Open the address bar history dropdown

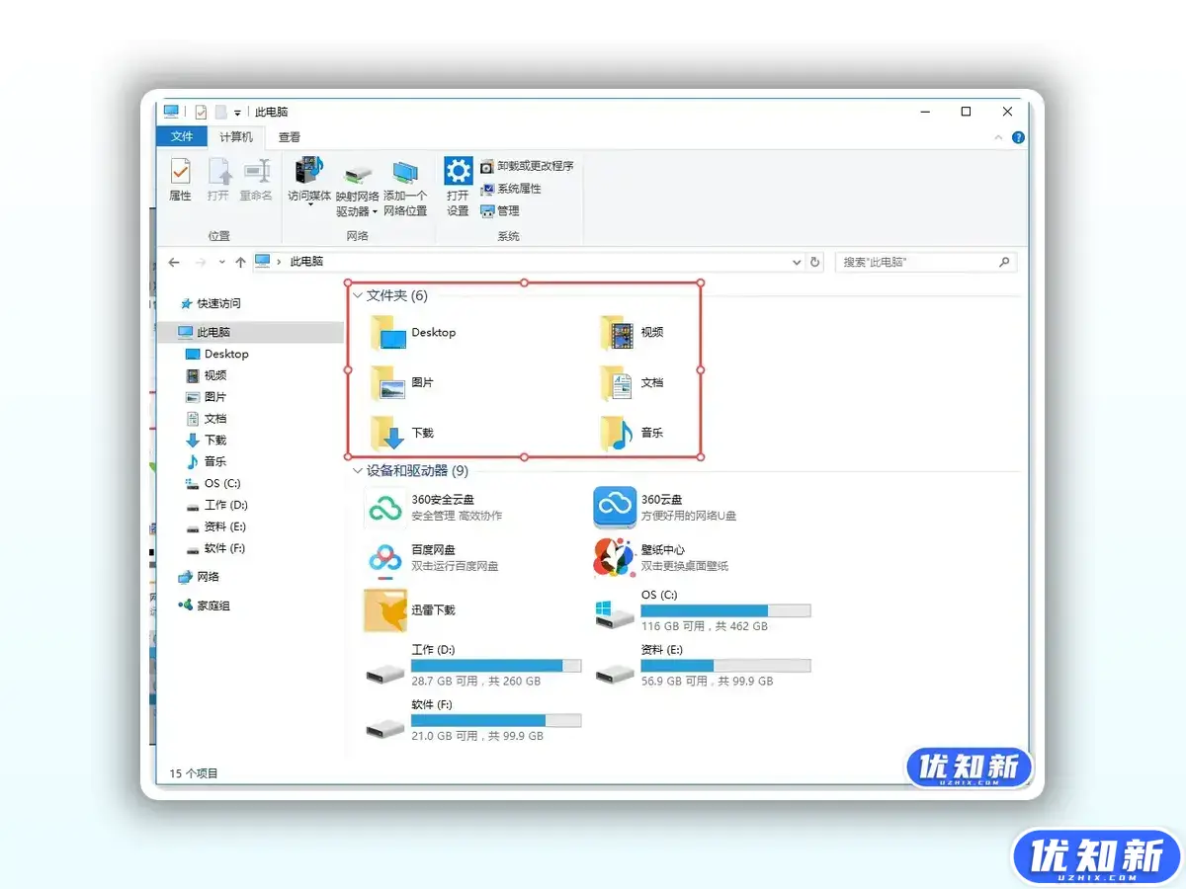[796, 262]
